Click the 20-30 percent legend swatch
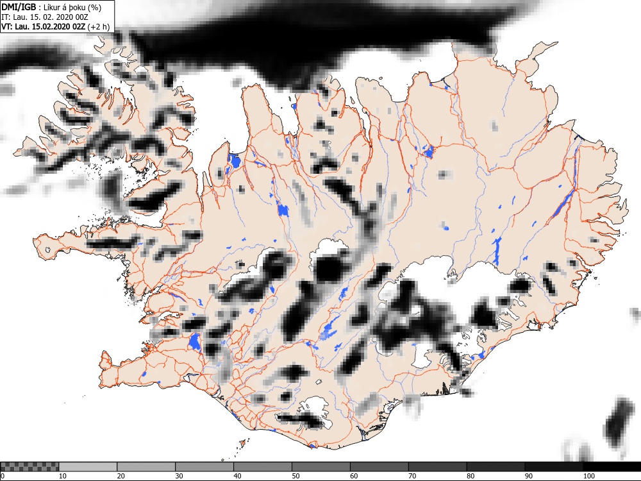 coord(146,467)
